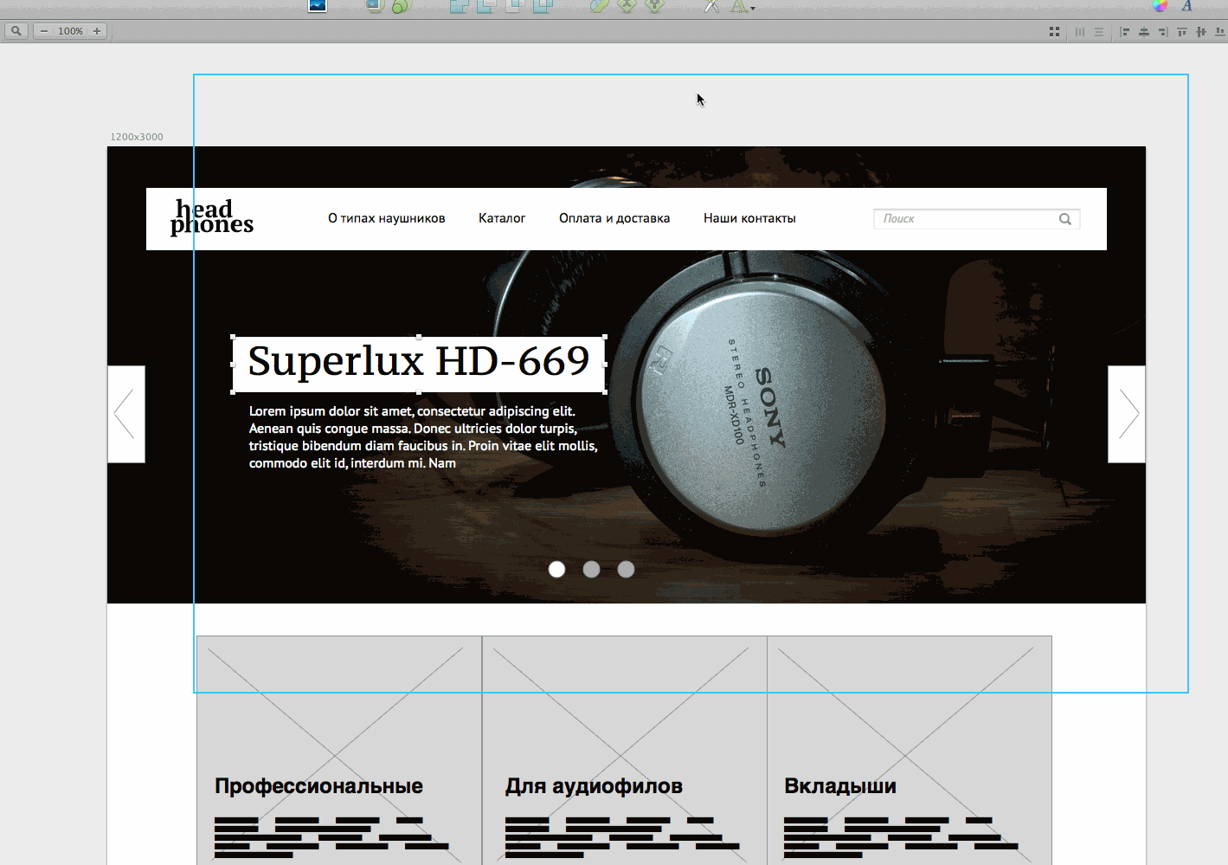Click the search magnifier in Поиск field
1228x865 pixels.
coord(1065,219)
